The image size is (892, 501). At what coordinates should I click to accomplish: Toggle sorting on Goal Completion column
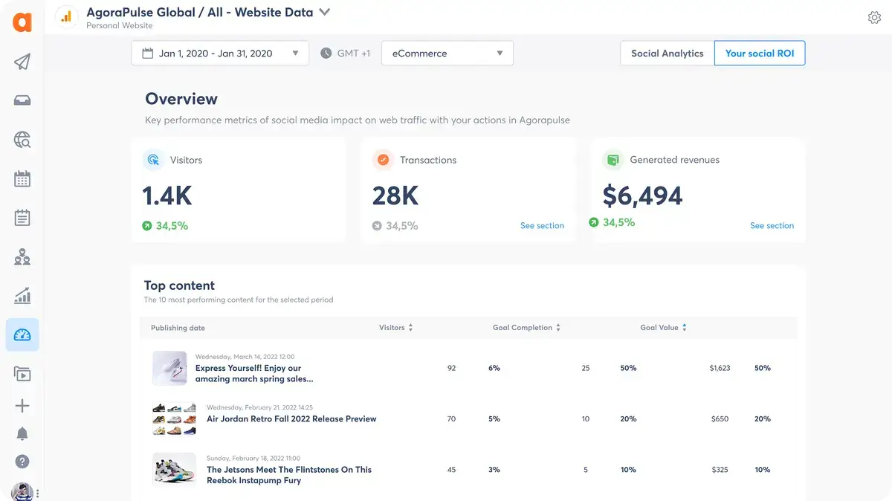click(x=557, y=327)
